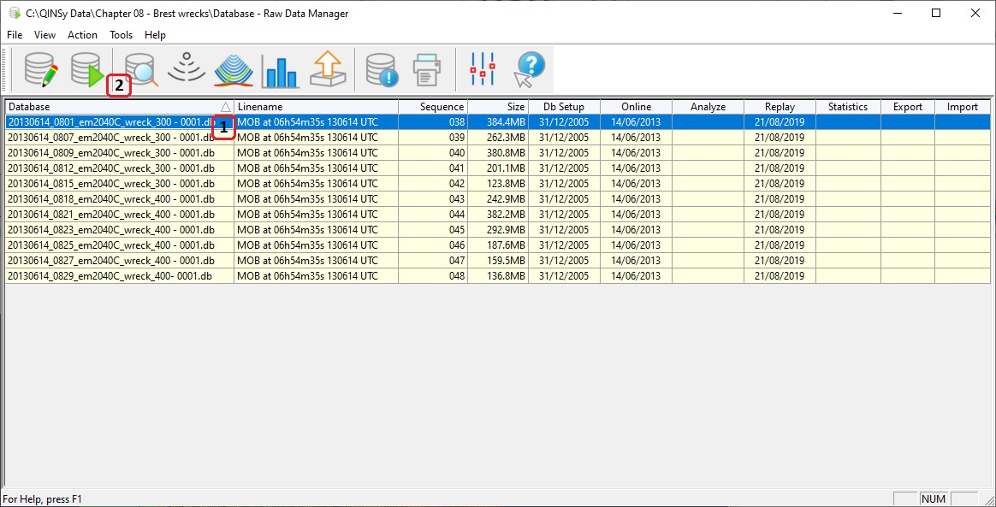Viewport: 996px width, 507px height.
Task: Open the Tools menu
Action: (x=121, y=35)
